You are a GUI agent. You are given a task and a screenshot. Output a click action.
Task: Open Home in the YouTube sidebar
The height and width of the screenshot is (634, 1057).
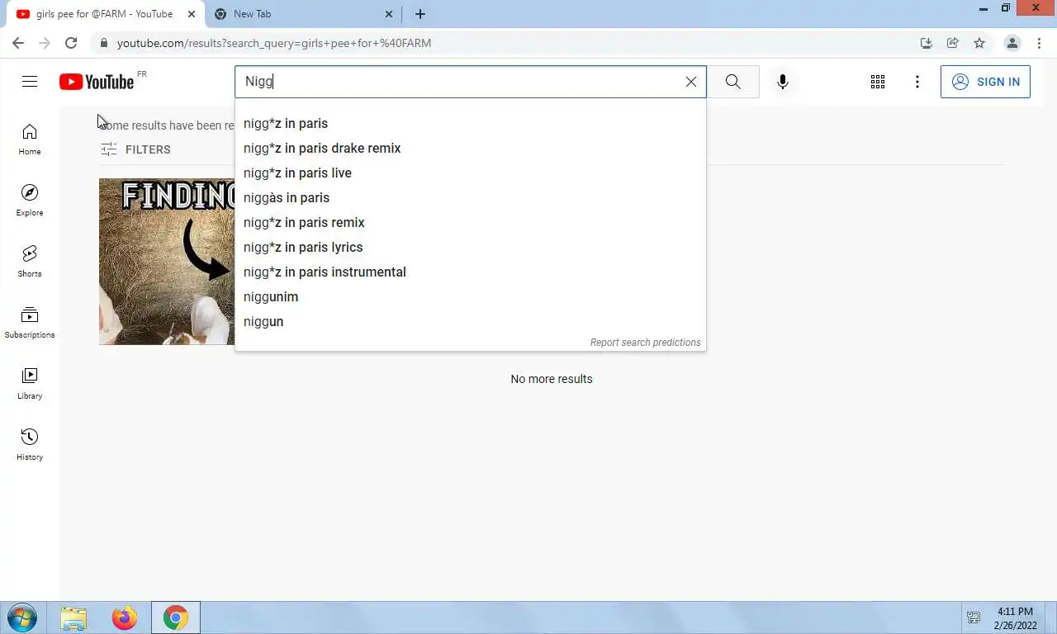pos(30,140)
